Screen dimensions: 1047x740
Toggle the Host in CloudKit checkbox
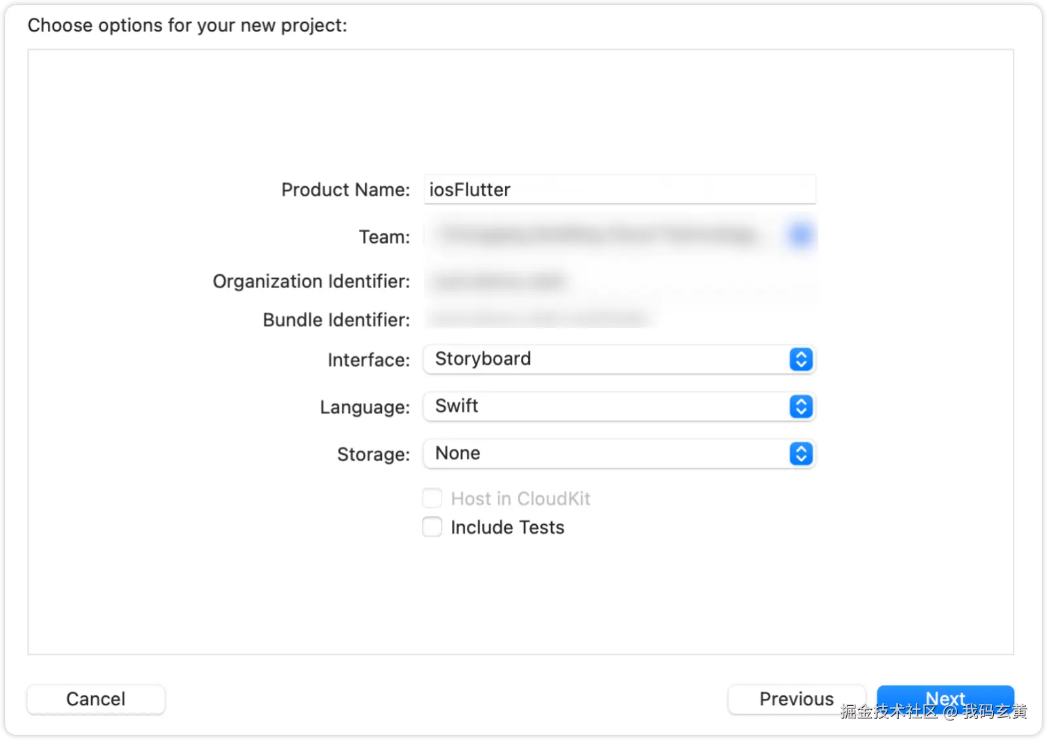tap(432, 499)
